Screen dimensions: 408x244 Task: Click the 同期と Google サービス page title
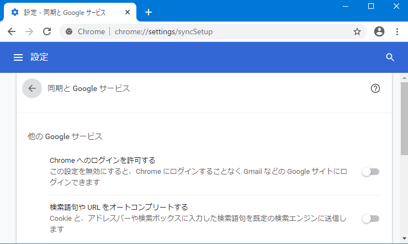[x=89, y=88]
